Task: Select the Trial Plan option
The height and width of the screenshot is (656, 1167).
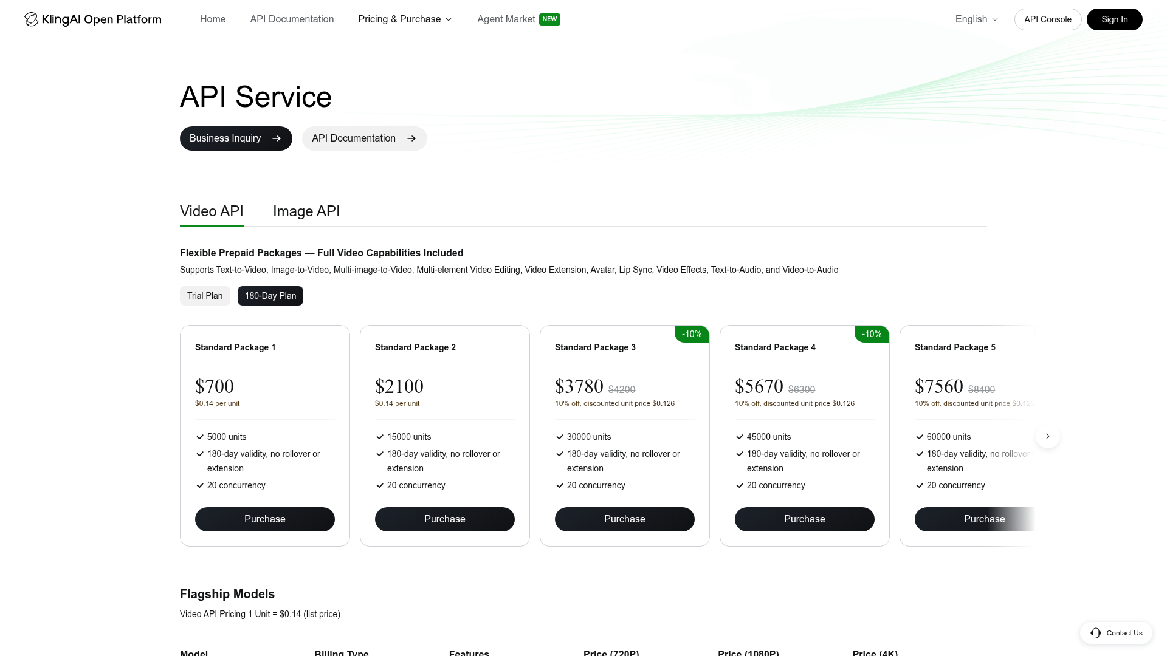Action: click(x=205, y=296)
